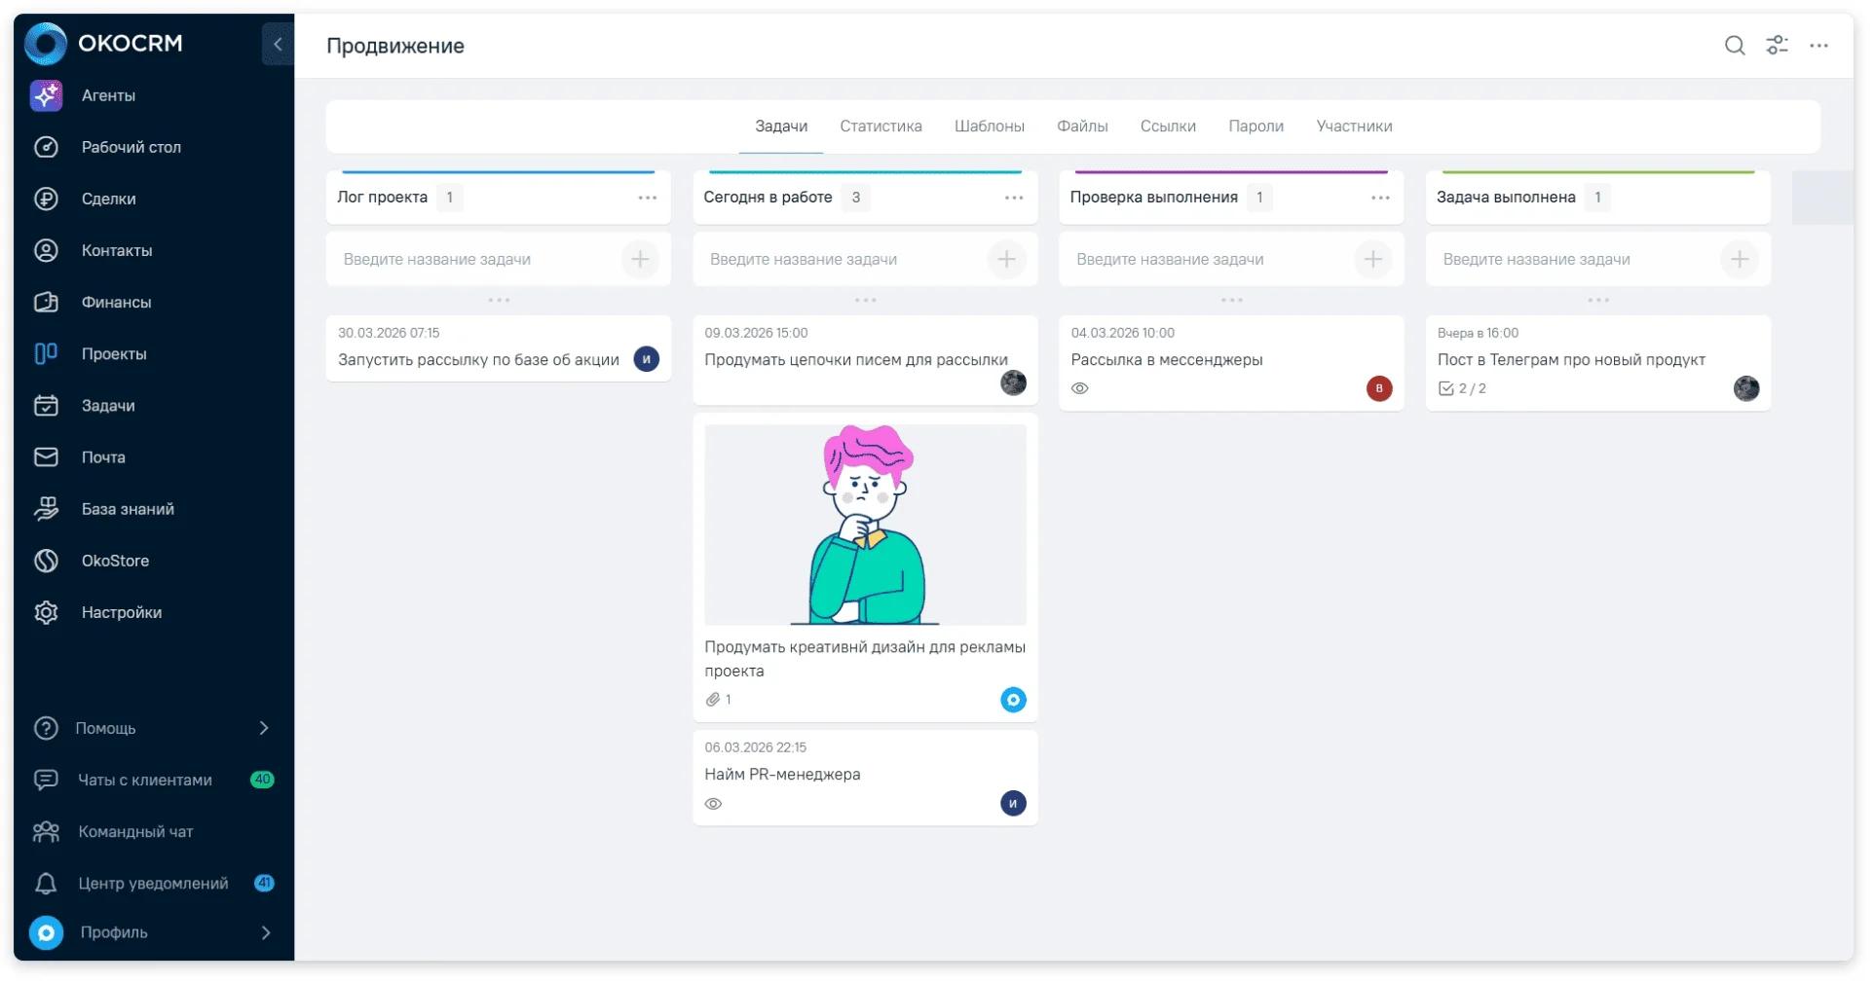Click the 2/2 checklist checkbox icon
This screenshot has width=1874, height=982.
click(x=1445, y=388)
